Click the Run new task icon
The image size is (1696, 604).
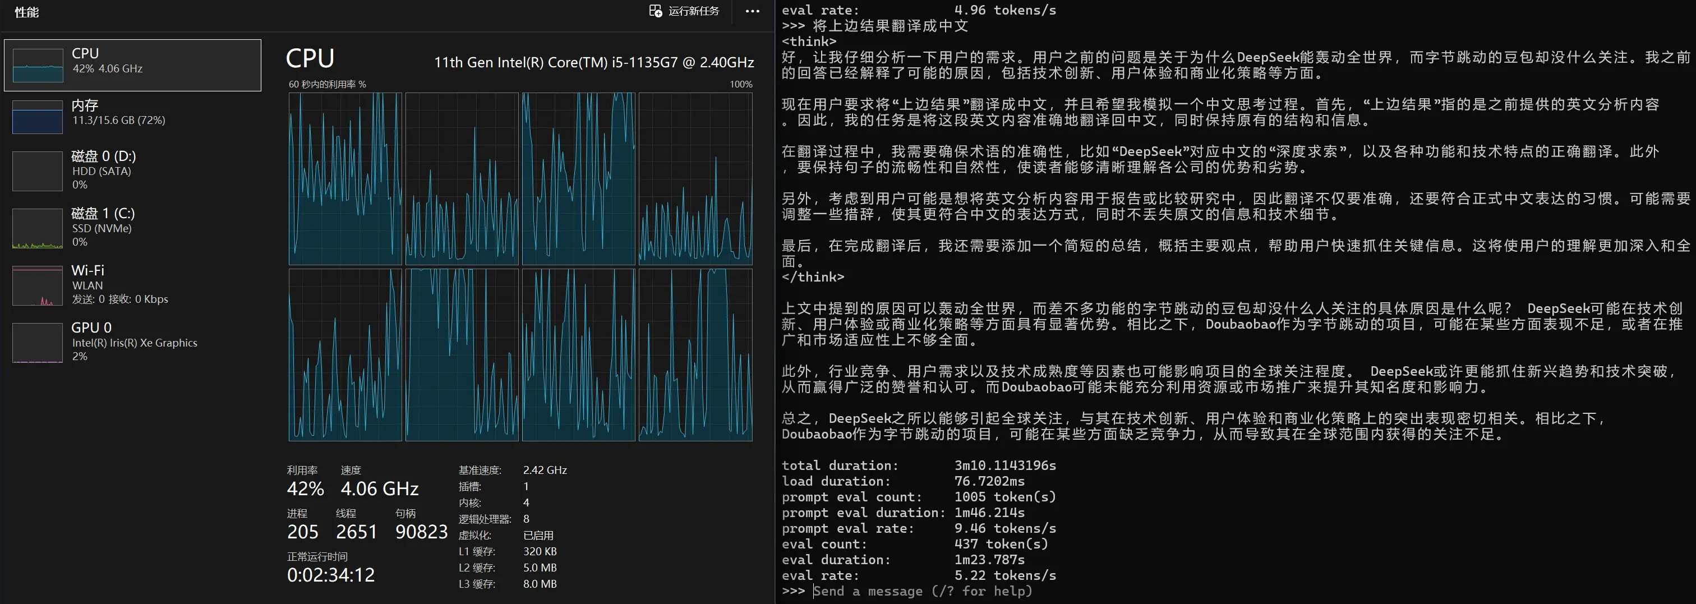[655, 11]
